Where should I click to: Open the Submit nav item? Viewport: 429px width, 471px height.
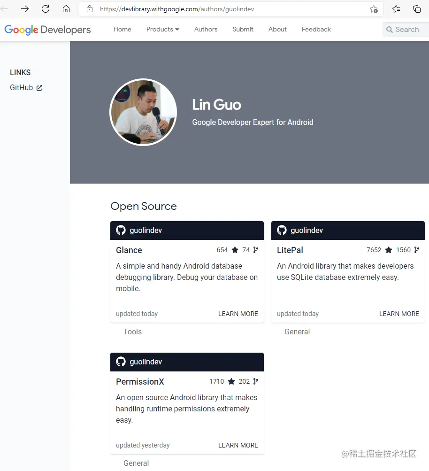click(x=243, y=29)
